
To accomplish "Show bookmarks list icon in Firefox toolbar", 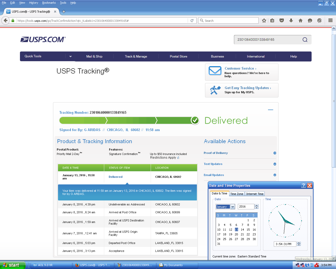I will (x=272, y=20).
